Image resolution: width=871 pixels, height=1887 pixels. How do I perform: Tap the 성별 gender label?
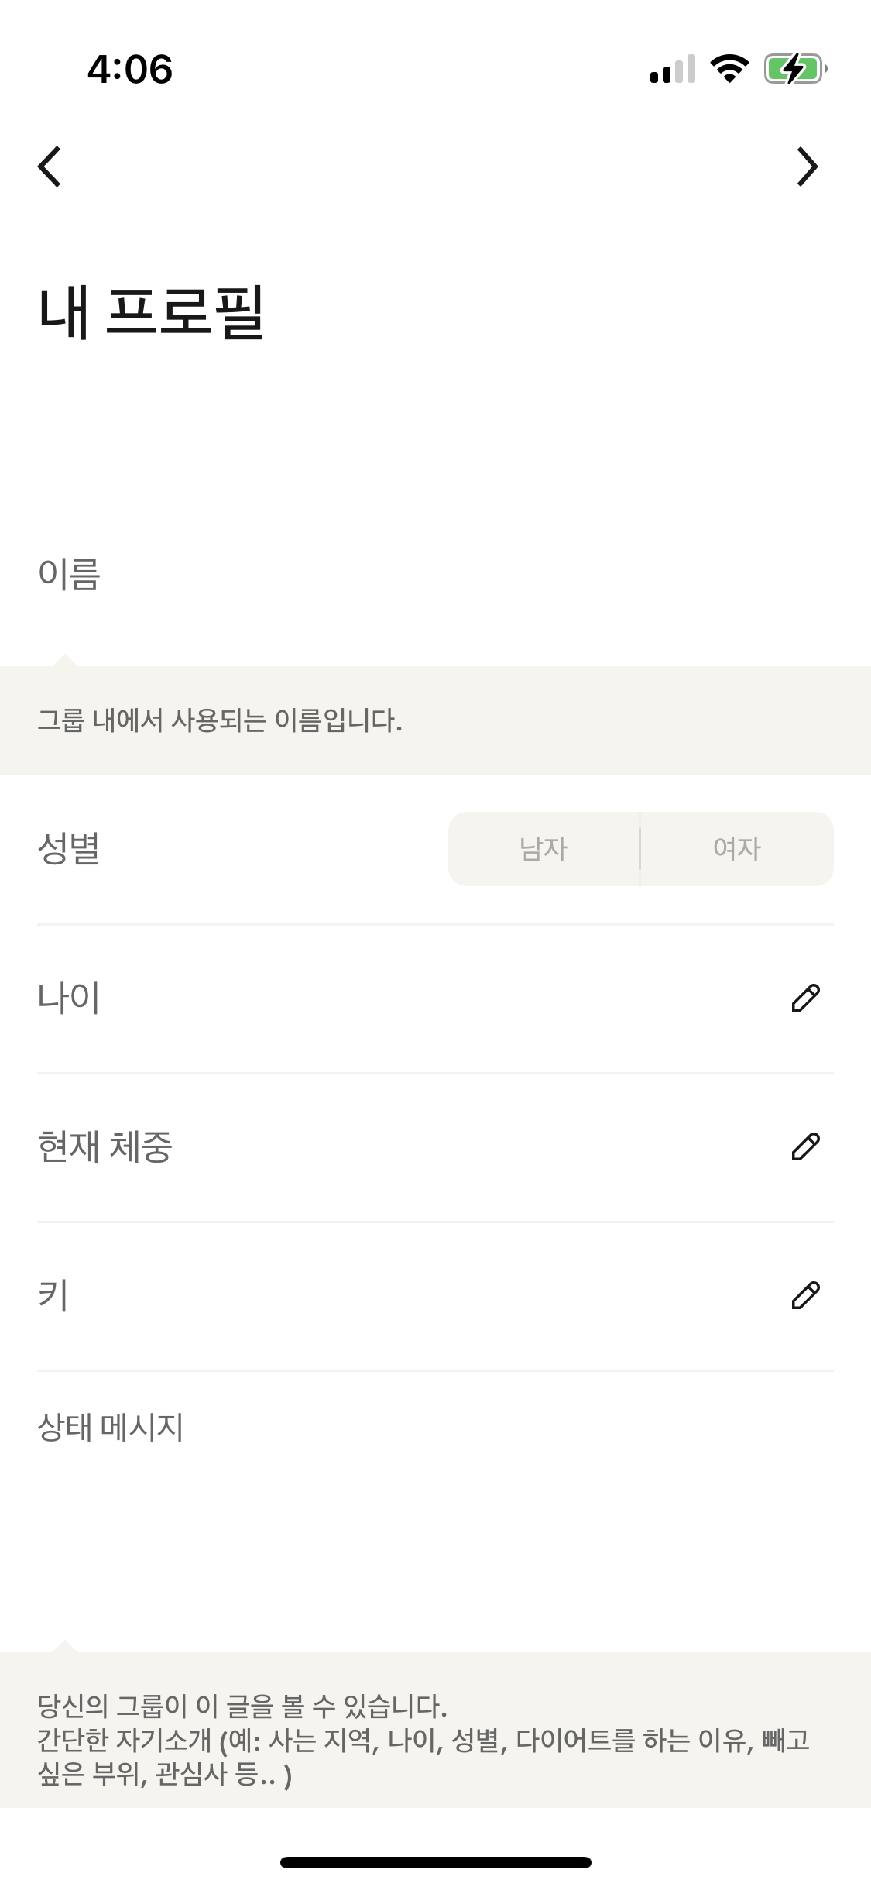tap(69, 849)
